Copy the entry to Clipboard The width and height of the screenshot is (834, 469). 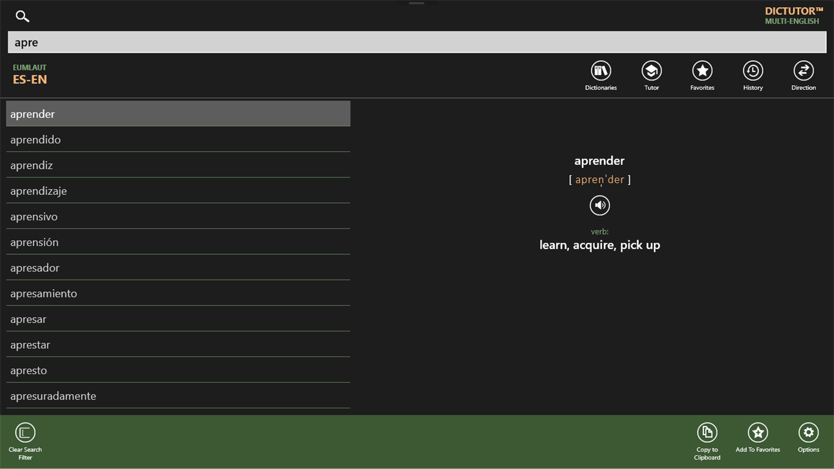707,433
